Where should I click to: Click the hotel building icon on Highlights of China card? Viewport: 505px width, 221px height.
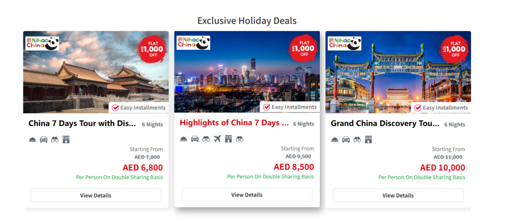click(x=228, y=139)
